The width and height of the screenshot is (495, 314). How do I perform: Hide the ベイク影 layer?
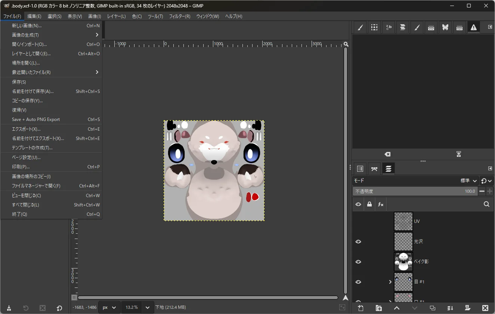[358, 262]
